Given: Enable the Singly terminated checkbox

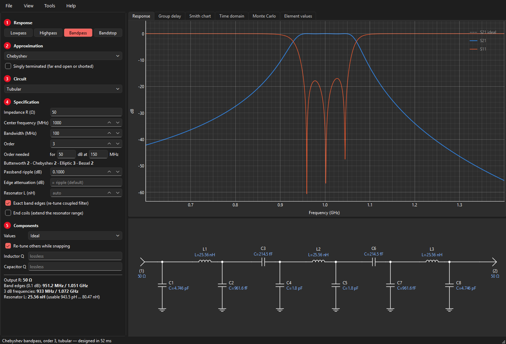Looking at the screenshot, I should [8, 66].
